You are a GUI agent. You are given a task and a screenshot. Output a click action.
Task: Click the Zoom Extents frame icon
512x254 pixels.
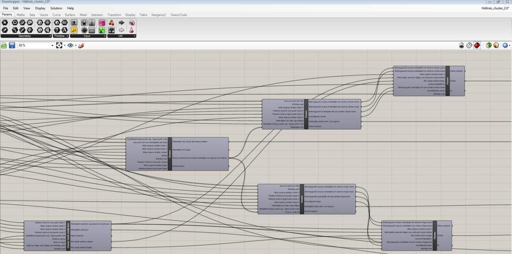(x=59, y=45)
